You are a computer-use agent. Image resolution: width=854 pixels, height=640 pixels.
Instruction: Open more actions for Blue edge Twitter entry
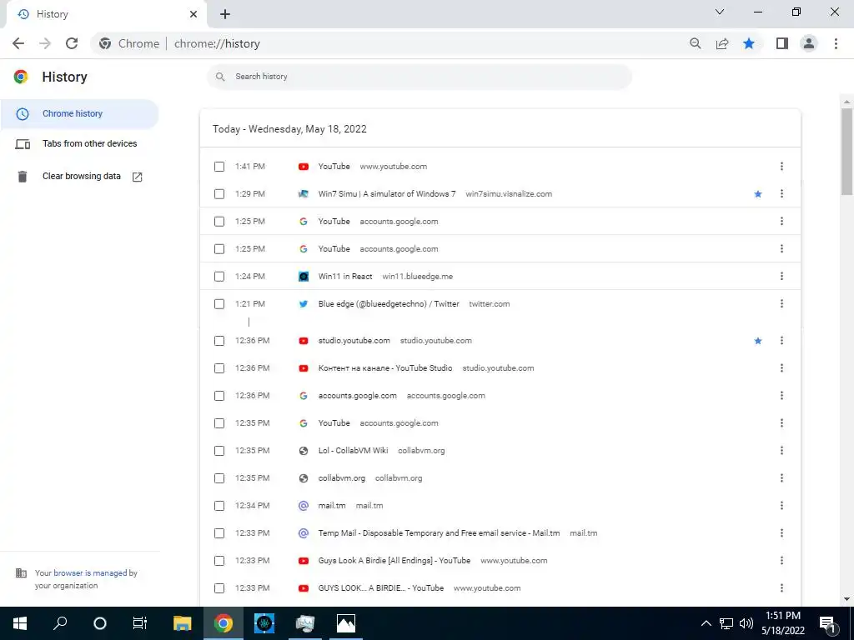tap(781, 303)
